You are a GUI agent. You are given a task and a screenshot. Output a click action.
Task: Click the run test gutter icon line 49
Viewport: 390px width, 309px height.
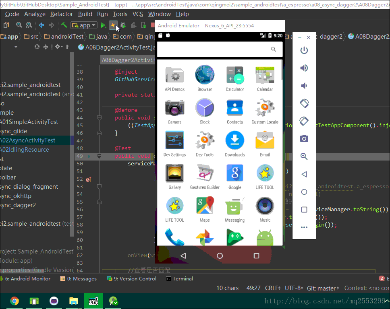pos(89,156)
